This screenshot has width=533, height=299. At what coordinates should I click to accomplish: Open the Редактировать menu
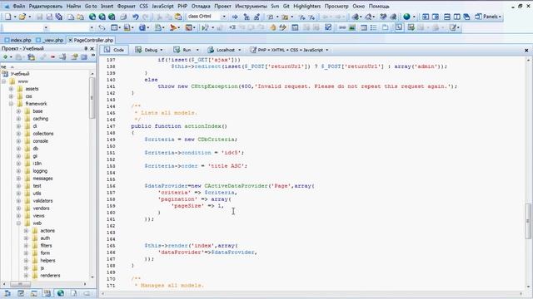tap(46, 6)
